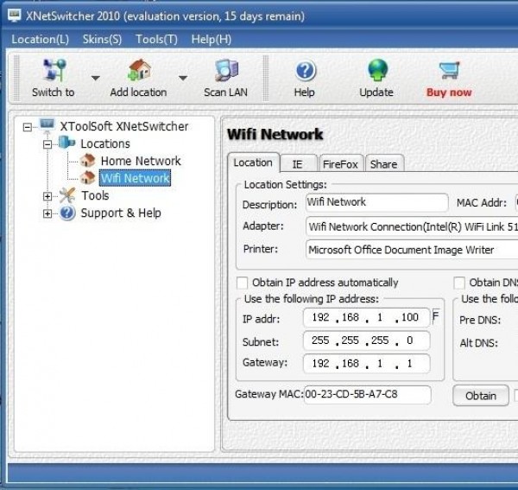Click the XToolSoft XNetSwitcher root computer icon
518x490 pixels.
pyautogui.click(x=47, y=125)
